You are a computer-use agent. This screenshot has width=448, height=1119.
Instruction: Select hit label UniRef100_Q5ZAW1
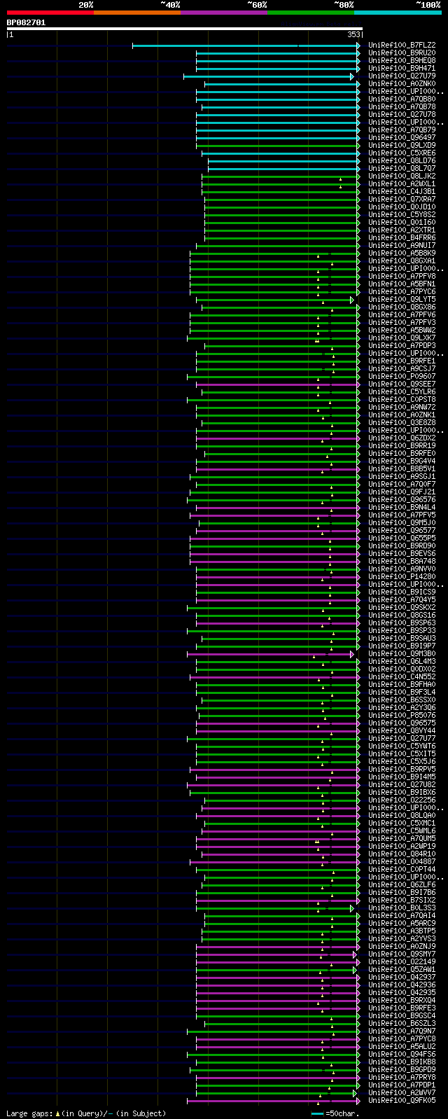click(x=402, y=970)
